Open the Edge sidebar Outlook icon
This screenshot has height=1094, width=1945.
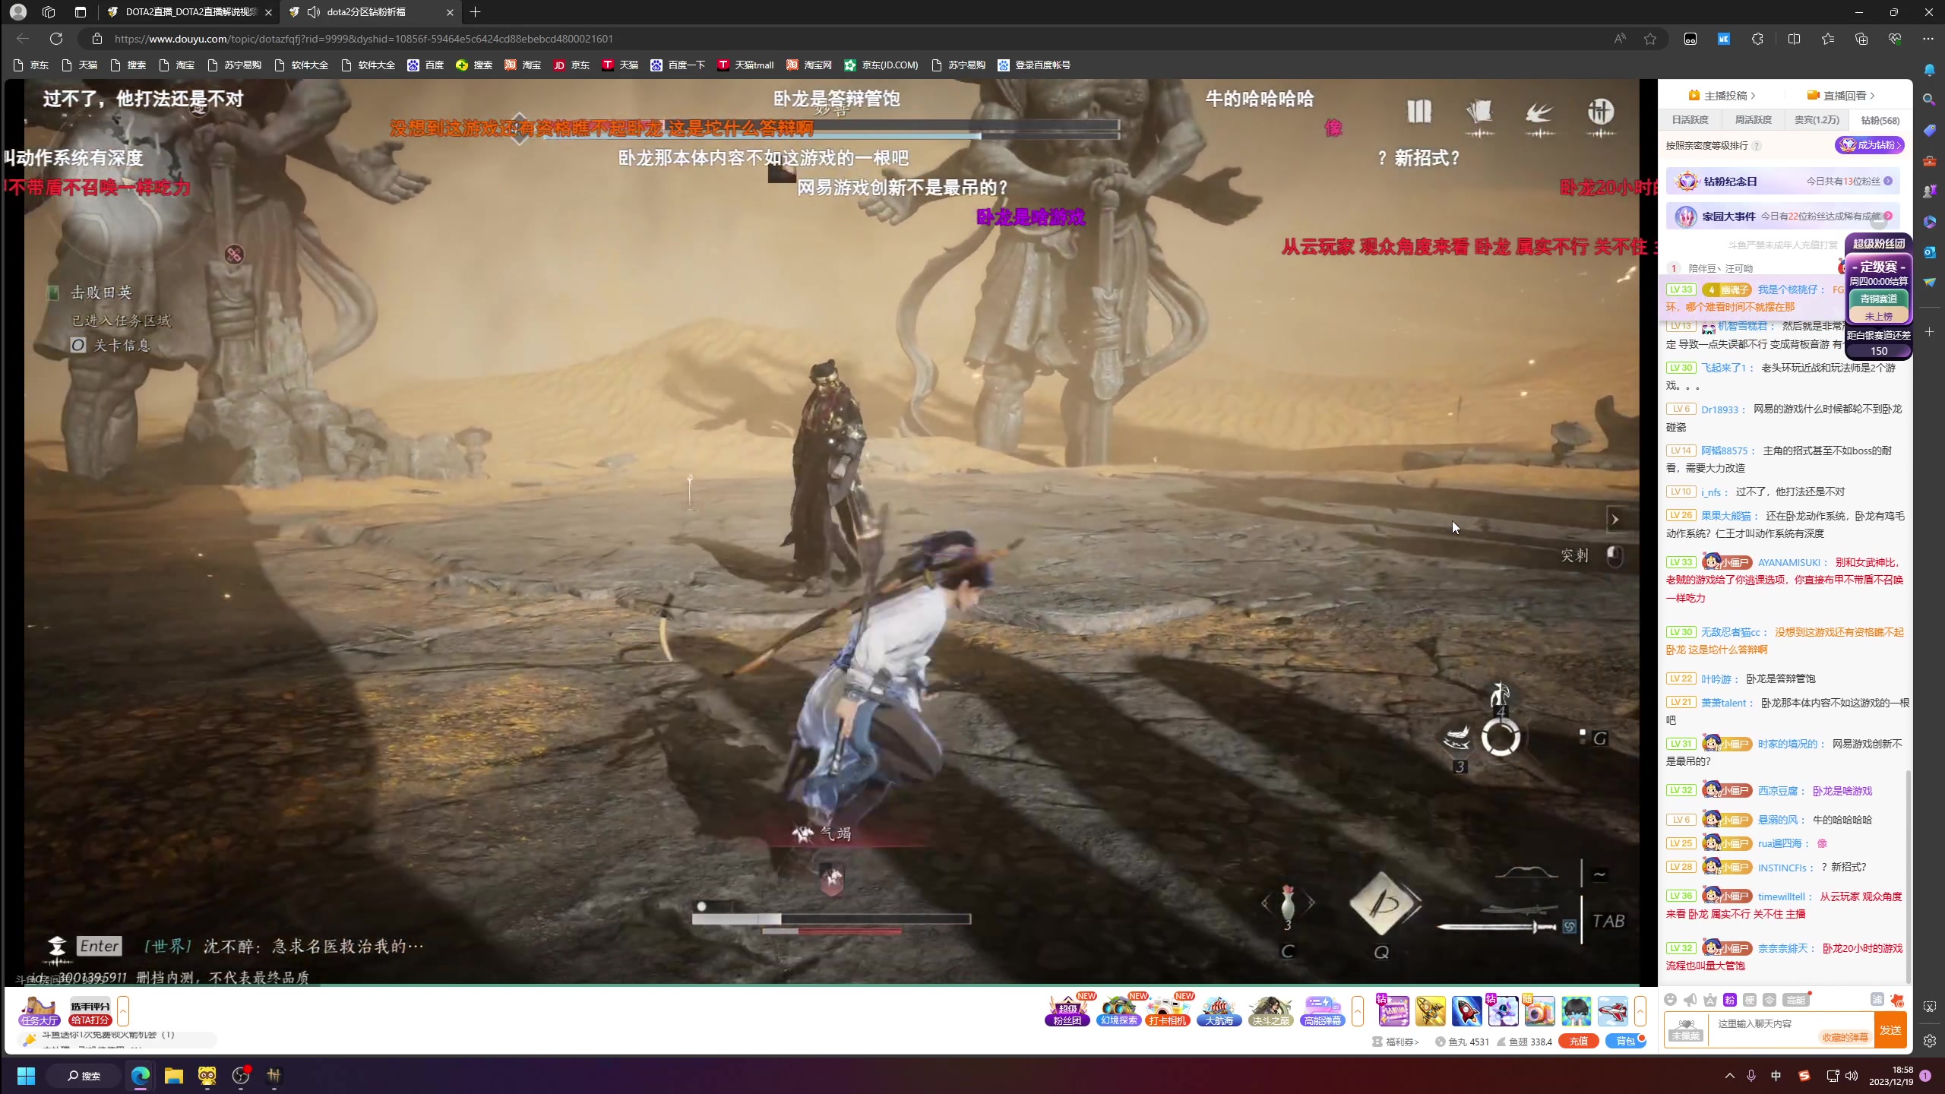[x=1929, y=251]
